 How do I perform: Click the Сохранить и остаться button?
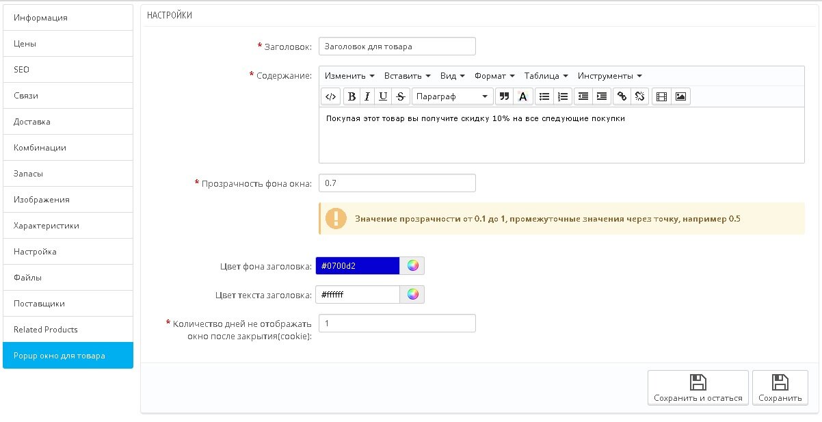click(698, 388)
